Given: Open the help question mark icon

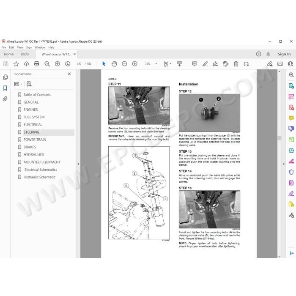Looking at the screenshot, I should click(258, 54).
